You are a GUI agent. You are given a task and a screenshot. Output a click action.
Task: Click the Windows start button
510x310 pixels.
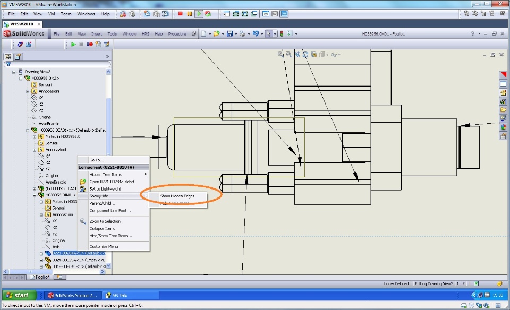coord(19,295)
